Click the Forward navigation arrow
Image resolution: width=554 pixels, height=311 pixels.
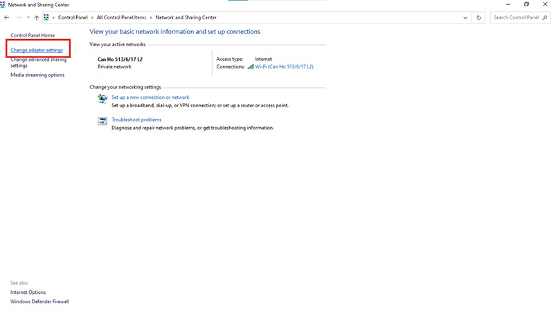18,17
